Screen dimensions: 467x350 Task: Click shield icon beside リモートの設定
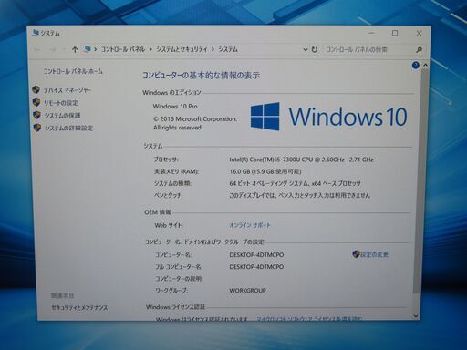[x=36, y=103]
